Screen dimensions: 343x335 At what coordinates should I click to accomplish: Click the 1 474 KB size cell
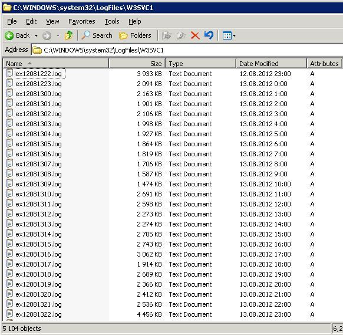click(149, 184)
